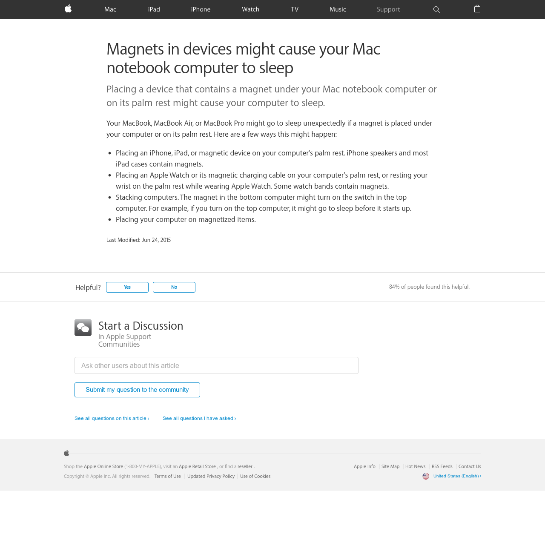The height and width of the screenshot is (546, 545).
Task: Click the United States flag icon
Action: pos(426,476)
